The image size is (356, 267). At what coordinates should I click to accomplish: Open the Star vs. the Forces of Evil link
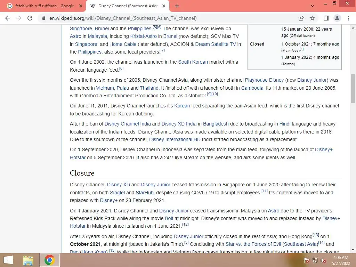tap(272, 244)
